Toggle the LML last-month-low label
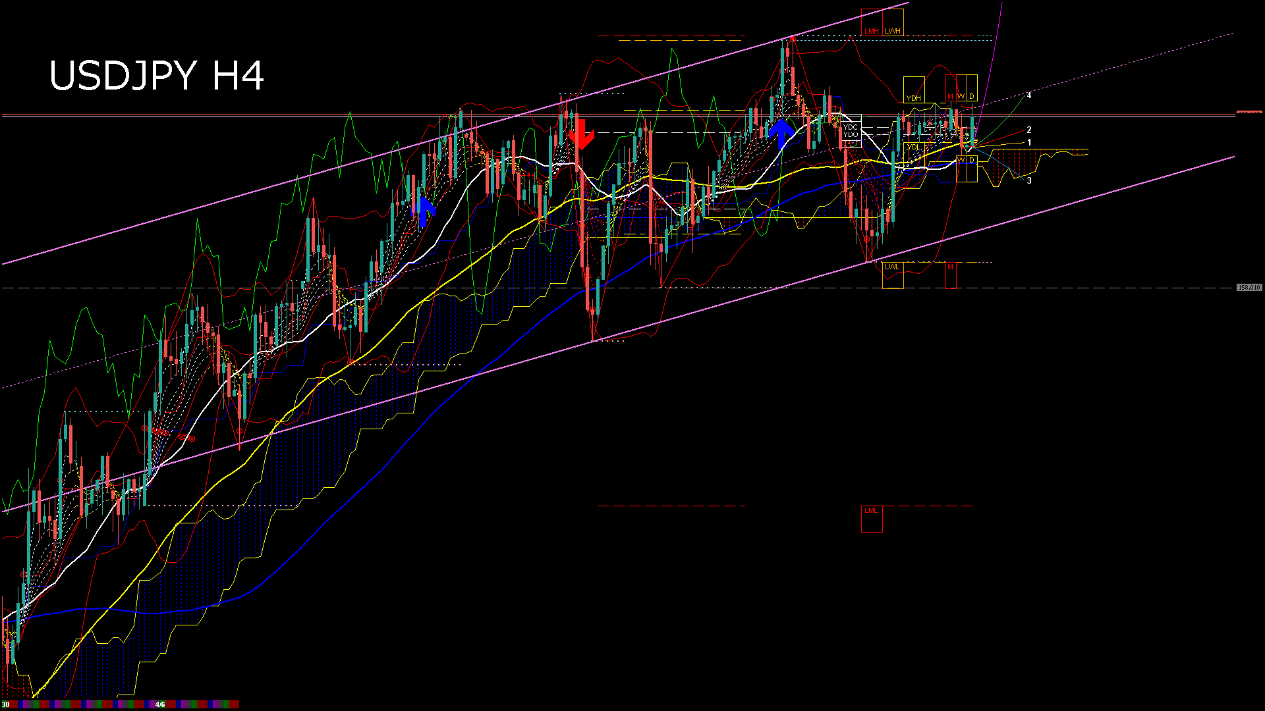 point(871,511)
